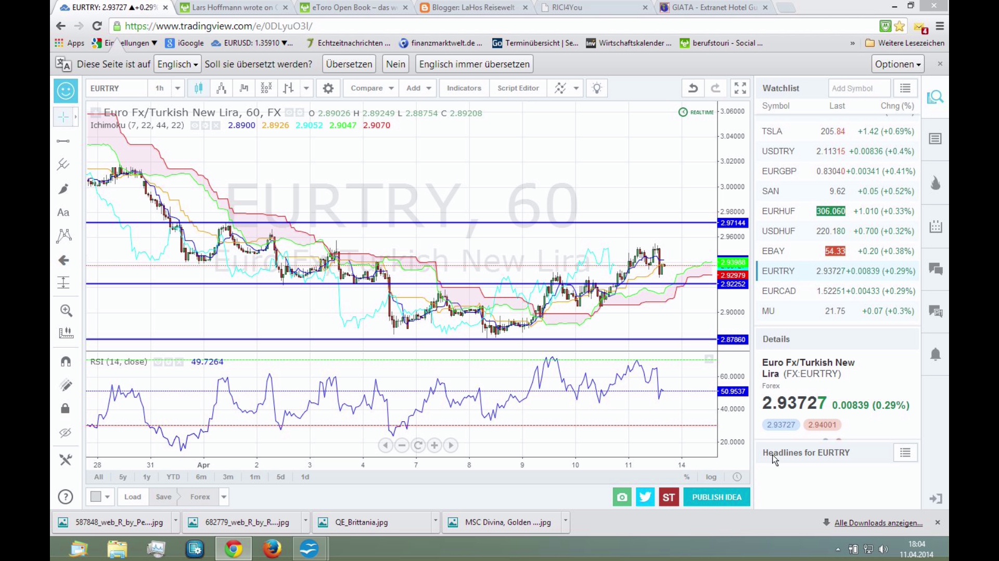Click the Add Symbol input field
The height and width of the screenshot is (561, 999).
[x=859, y=88]
